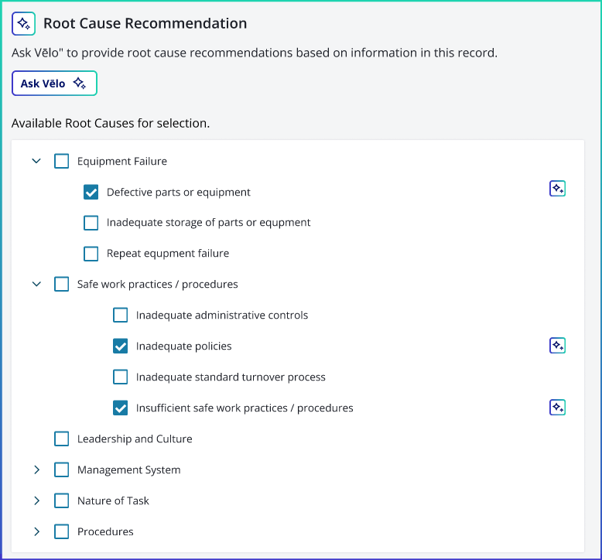Click AI sparkle icon for Inadequate policies row
602x560 pixels.
pos(557,346)
